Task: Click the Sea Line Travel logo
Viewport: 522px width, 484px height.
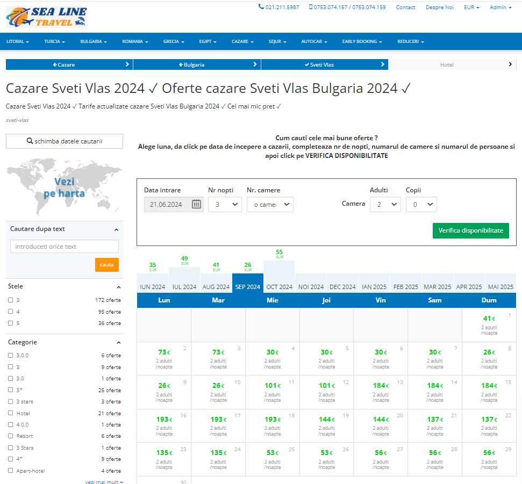Action: (x=47, y=17)
